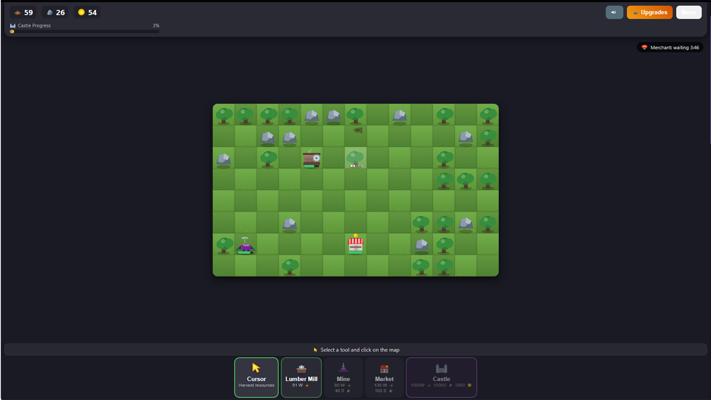Viewport: 711px width, 400px height.
Task: Select the Lumber Mill building tool
Action: tap(301, 377)
